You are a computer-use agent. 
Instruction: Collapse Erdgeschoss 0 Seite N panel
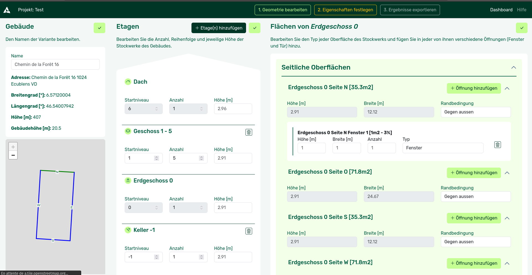pyautogui.click(x=507, y=88)
